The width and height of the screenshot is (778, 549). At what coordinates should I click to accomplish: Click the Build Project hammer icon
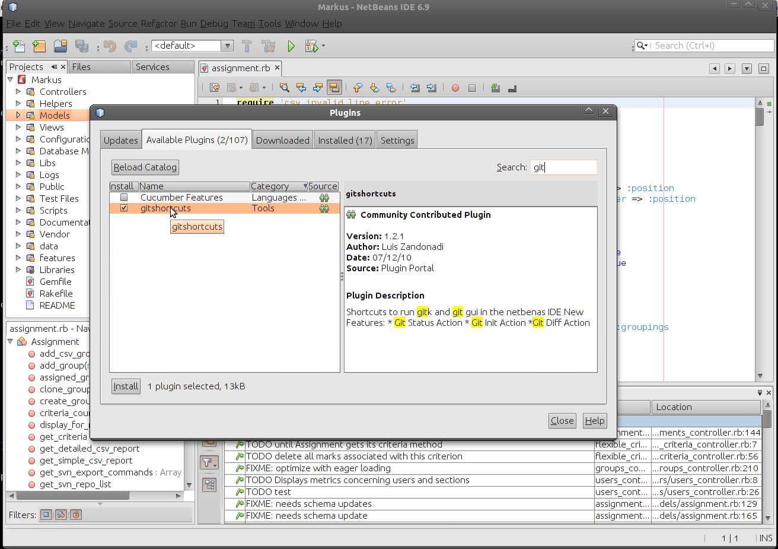tap(247, 46)
